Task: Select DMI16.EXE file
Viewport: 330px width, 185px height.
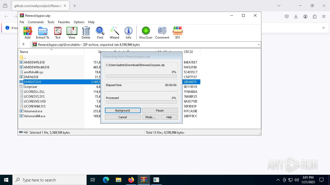Action: click(31, 77)
